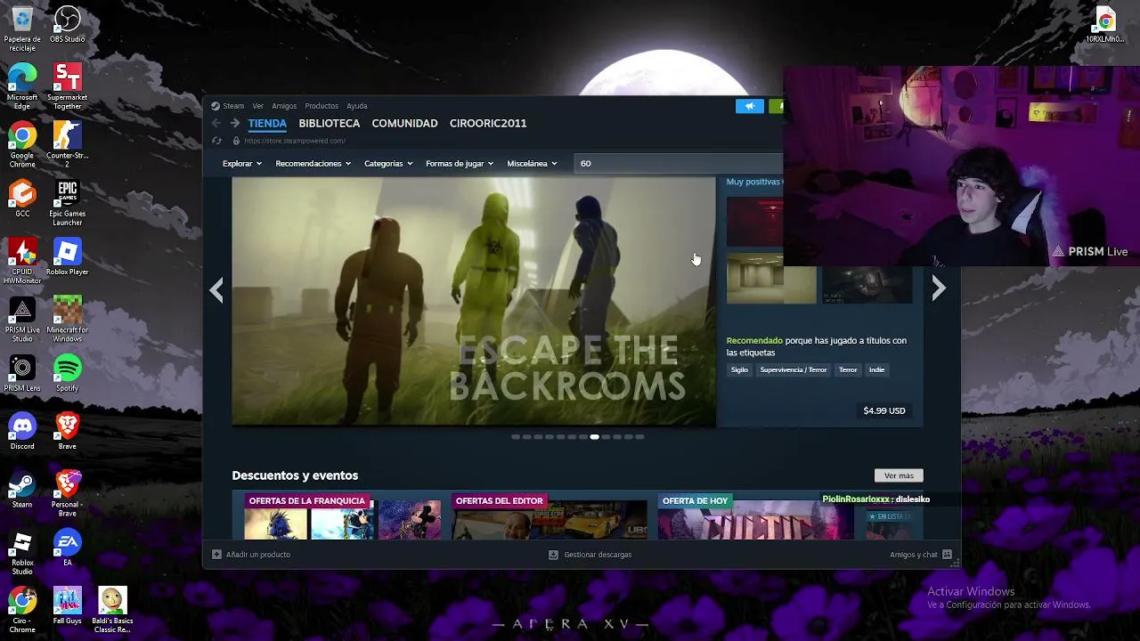
Task: Open Steam announcements megaphone button
Action: click(x=750, y=106)
